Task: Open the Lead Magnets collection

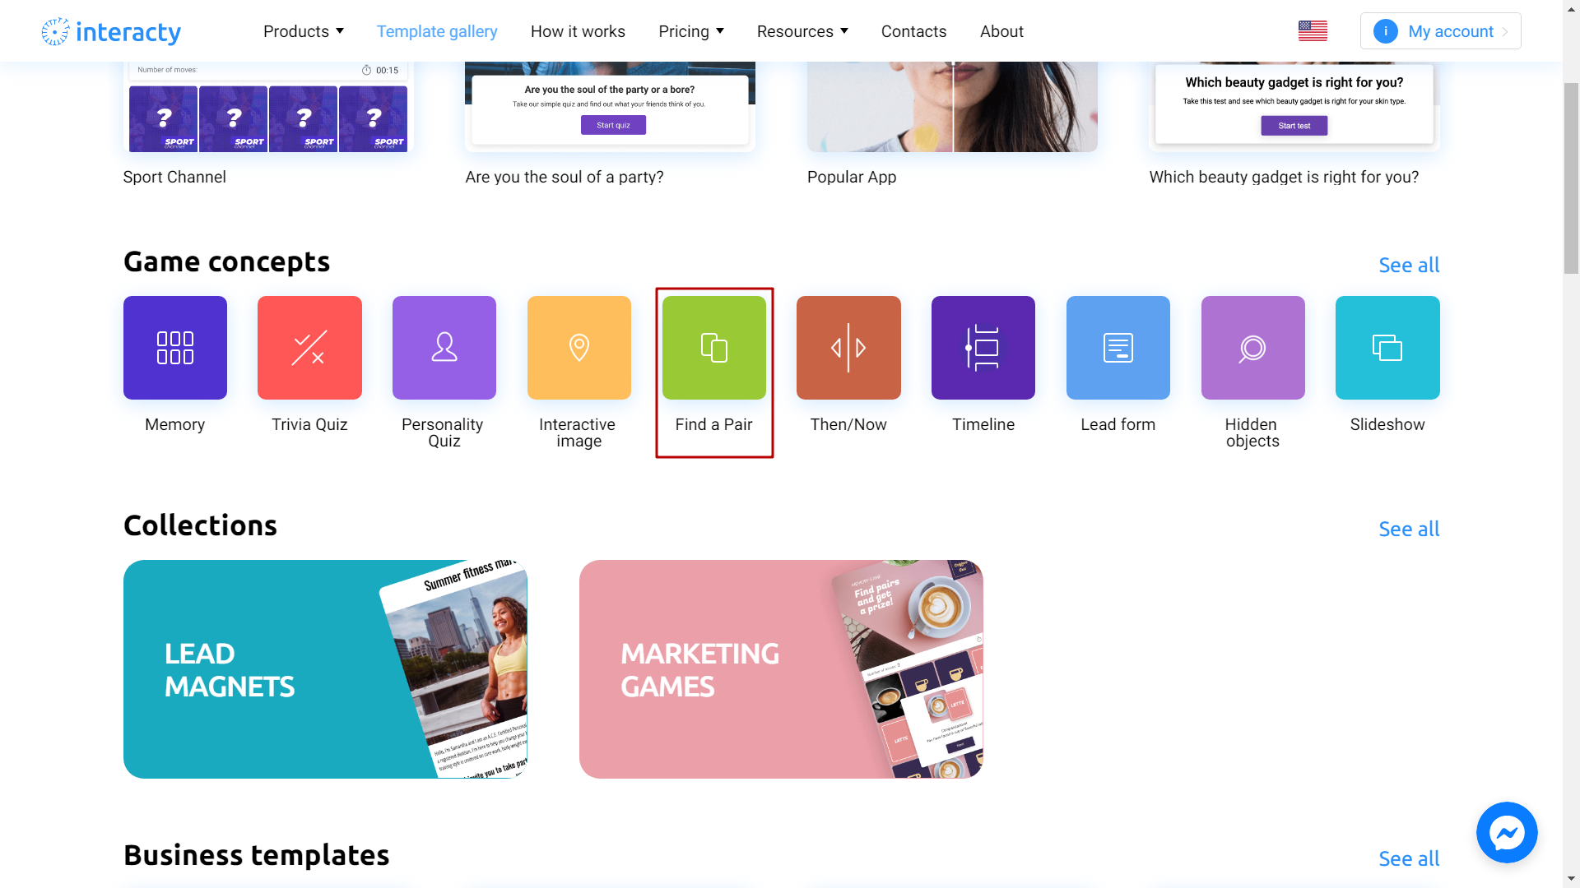Action: pyautogui.click(x=326, y=669)
